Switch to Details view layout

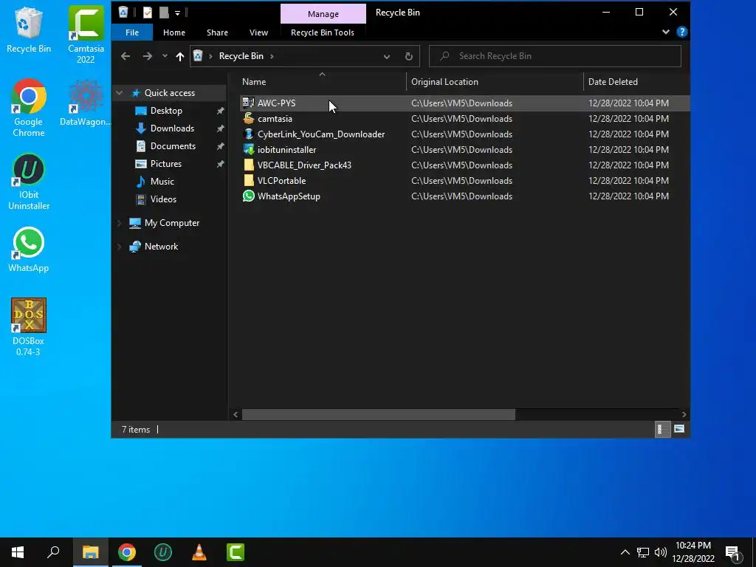(662, 429)
